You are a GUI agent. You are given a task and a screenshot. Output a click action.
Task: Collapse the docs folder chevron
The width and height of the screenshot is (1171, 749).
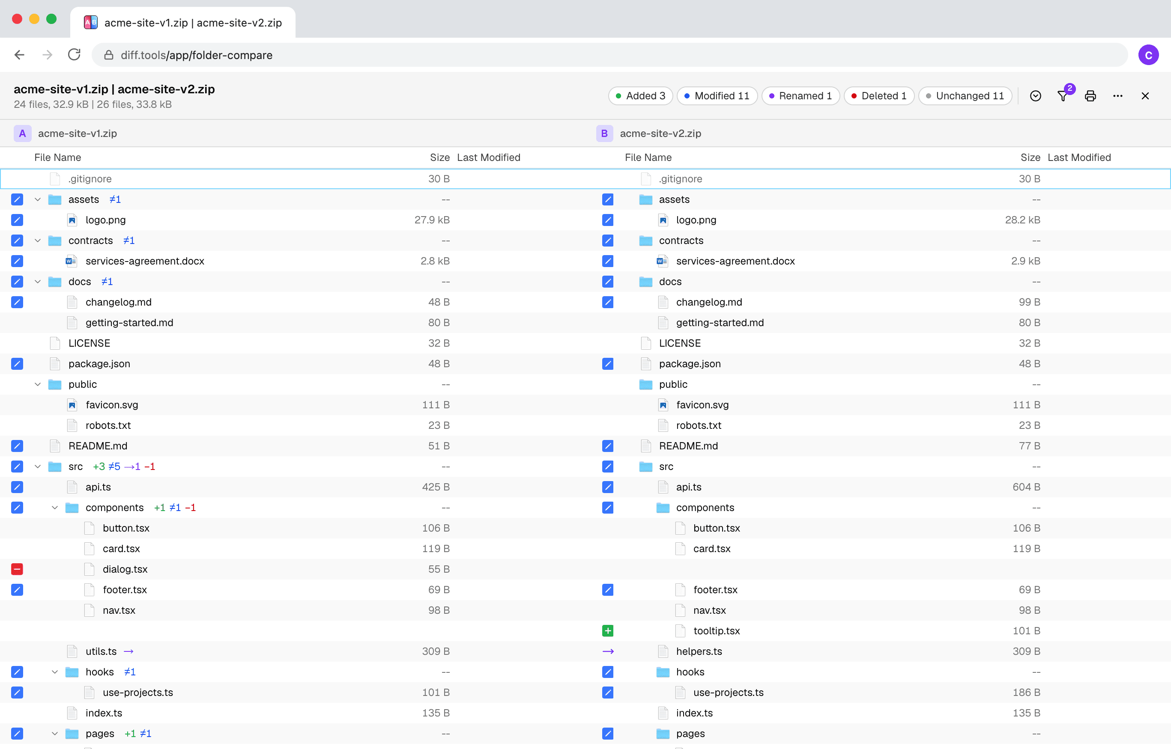[x=37, y=282]
